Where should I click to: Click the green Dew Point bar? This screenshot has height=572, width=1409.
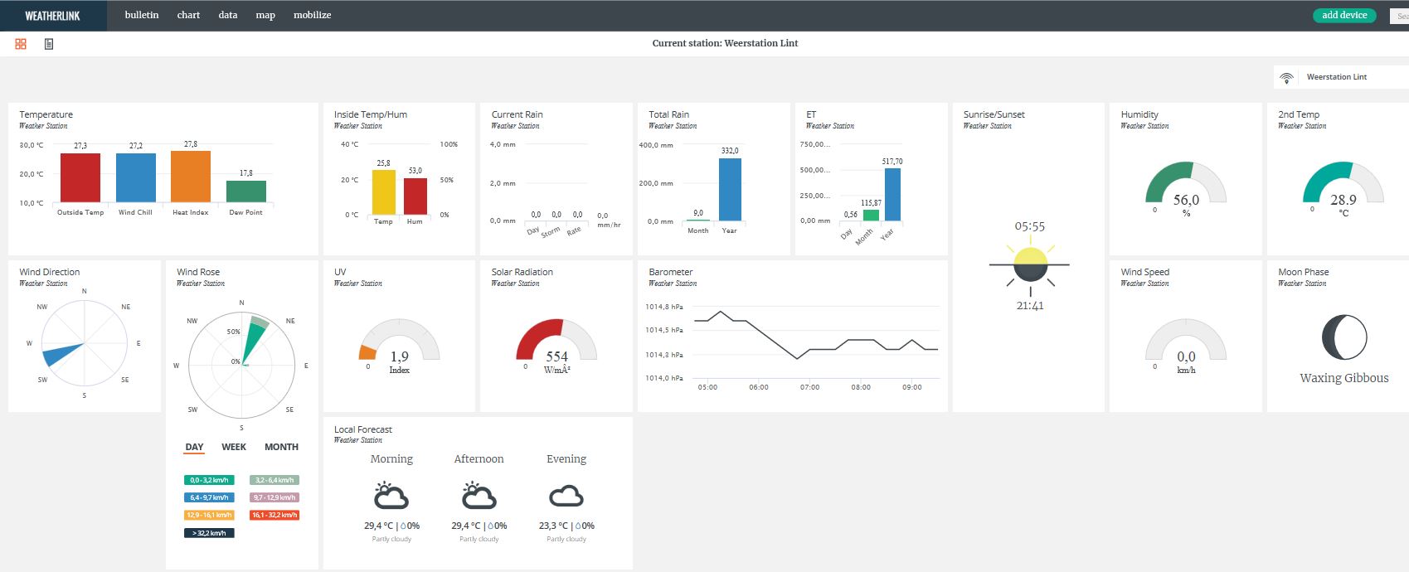click(246, 191)
